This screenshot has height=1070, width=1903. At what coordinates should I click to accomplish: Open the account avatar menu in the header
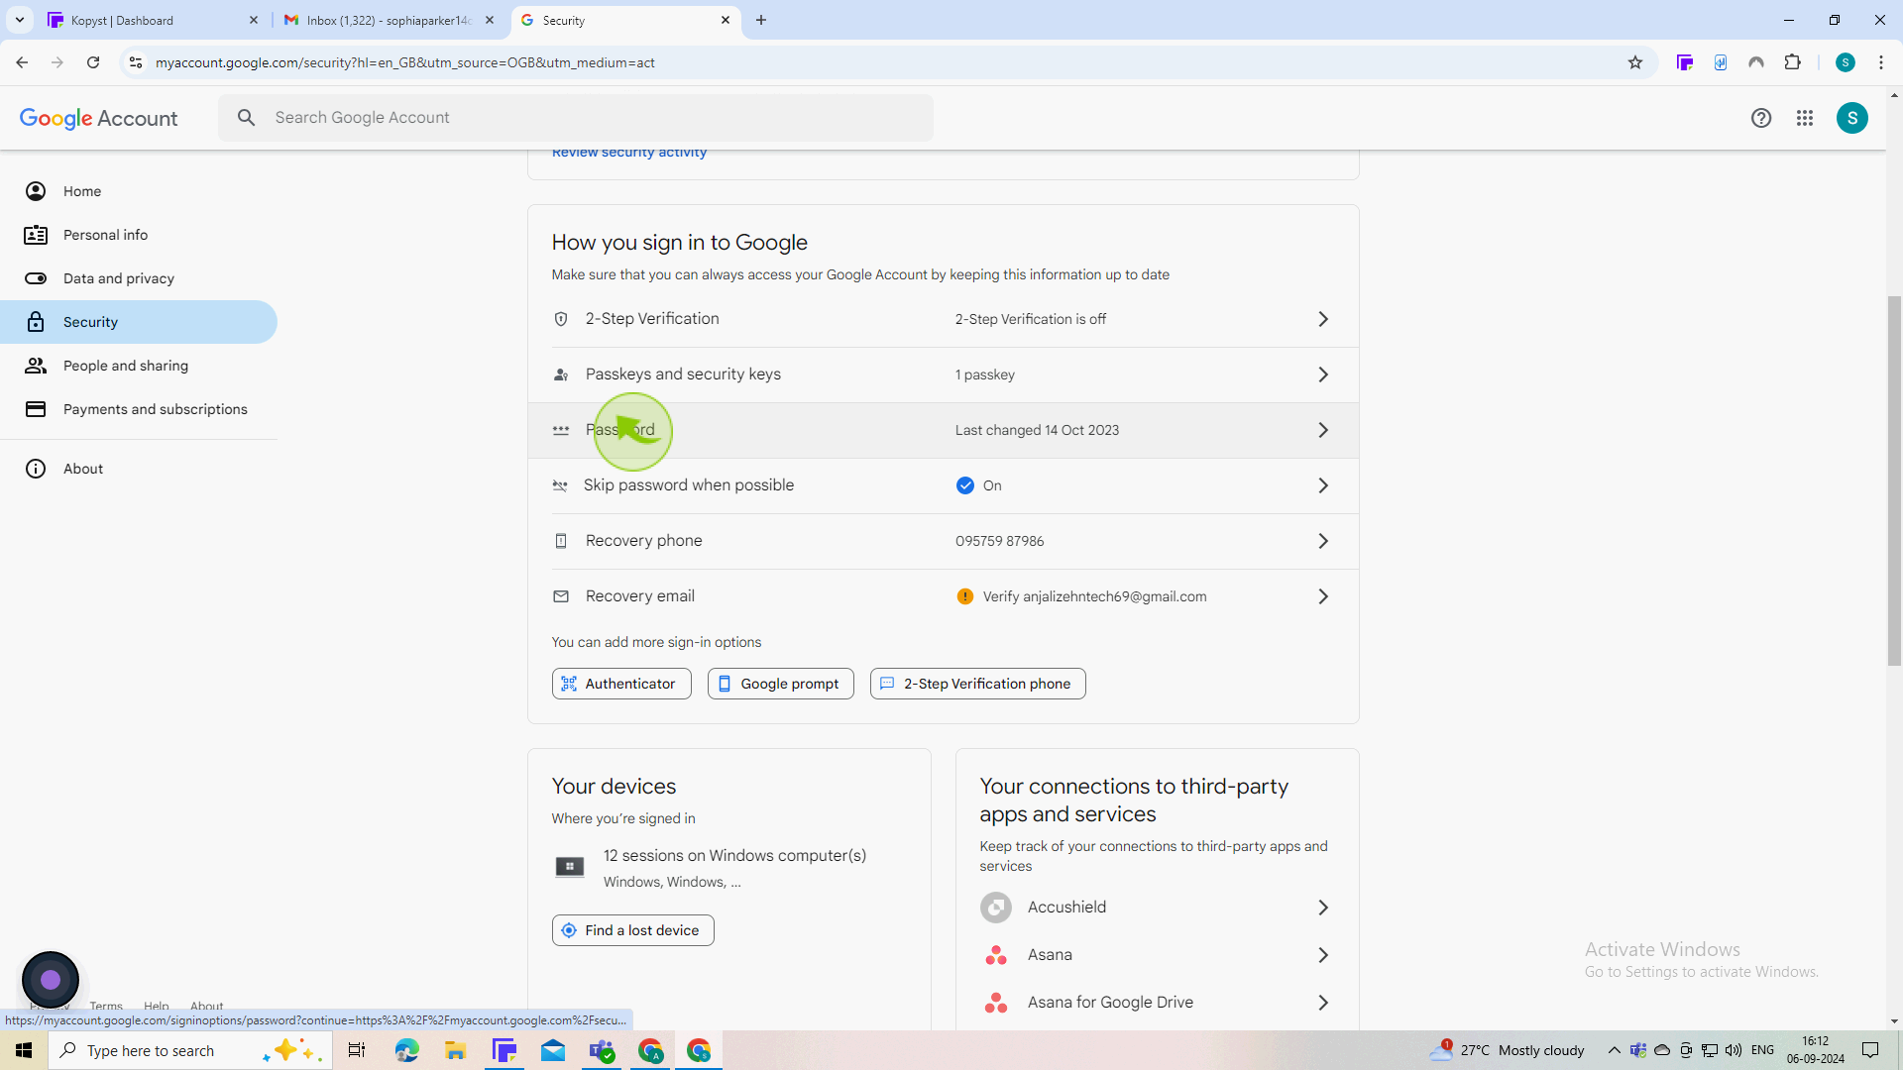point(1851,118)
